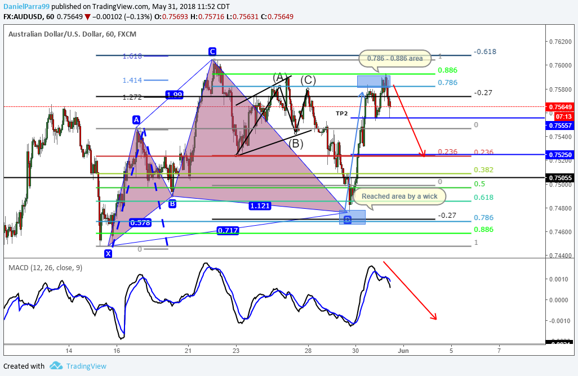
Task: Click the TradingView link in the footer
Action: tap(86, 366)
